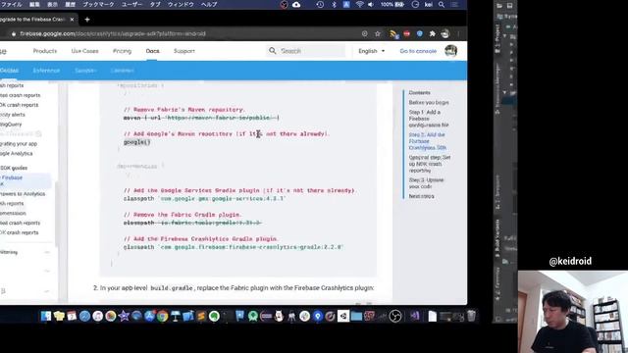Switch to the Samples tab
628x353 pixels.
tap(85, 71)
